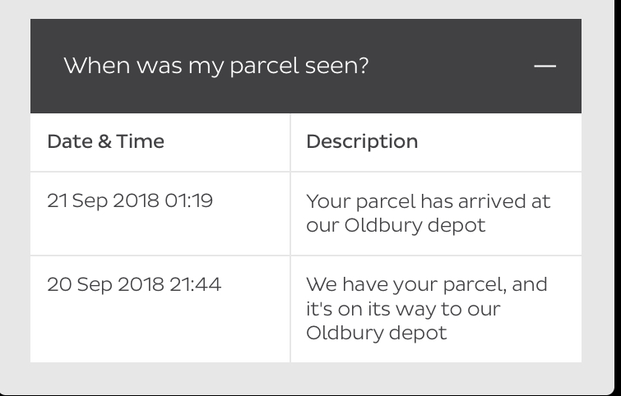Image resolution: width=621 pixels, height=396 pixels.
Task: Click '21 Sep' in the first tracking row
Action: [x=76, y=201]
